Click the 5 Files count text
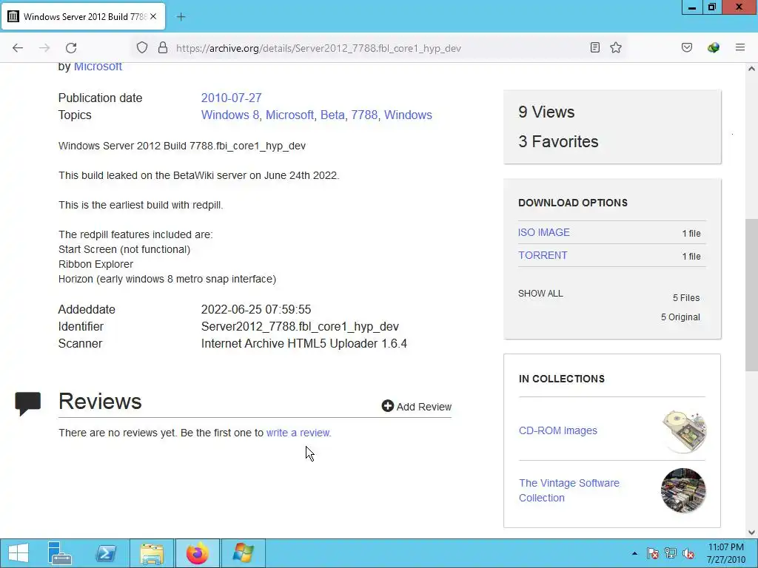The image size is (758, 568). click(686, 298)
